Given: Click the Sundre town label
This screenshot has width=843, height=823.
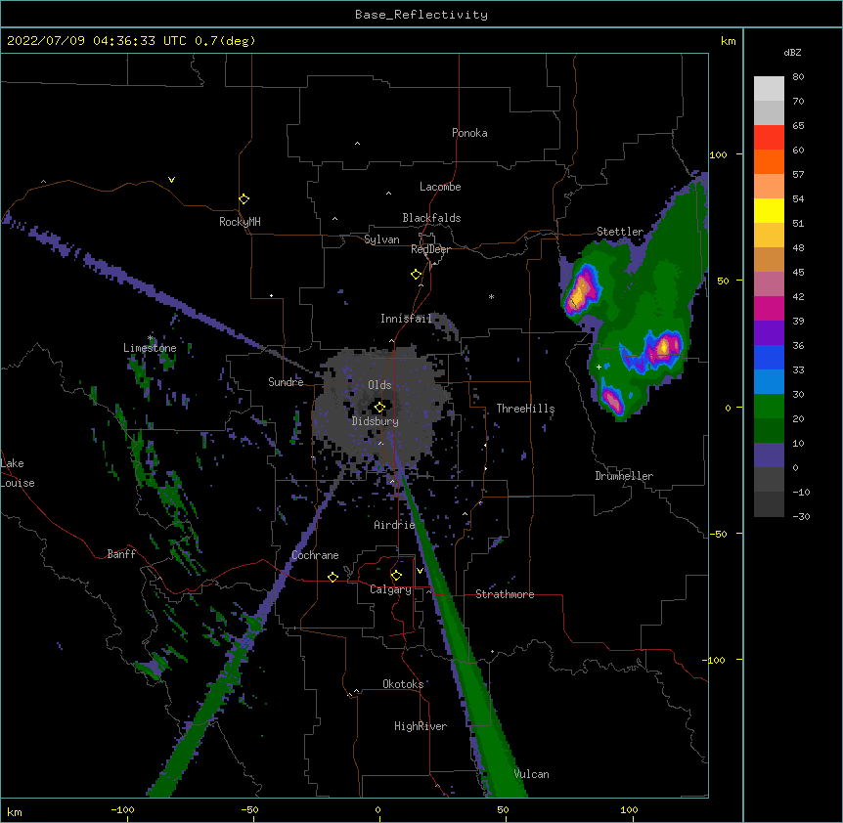Looking at the screenshot, I should click(x=286, y=382).
